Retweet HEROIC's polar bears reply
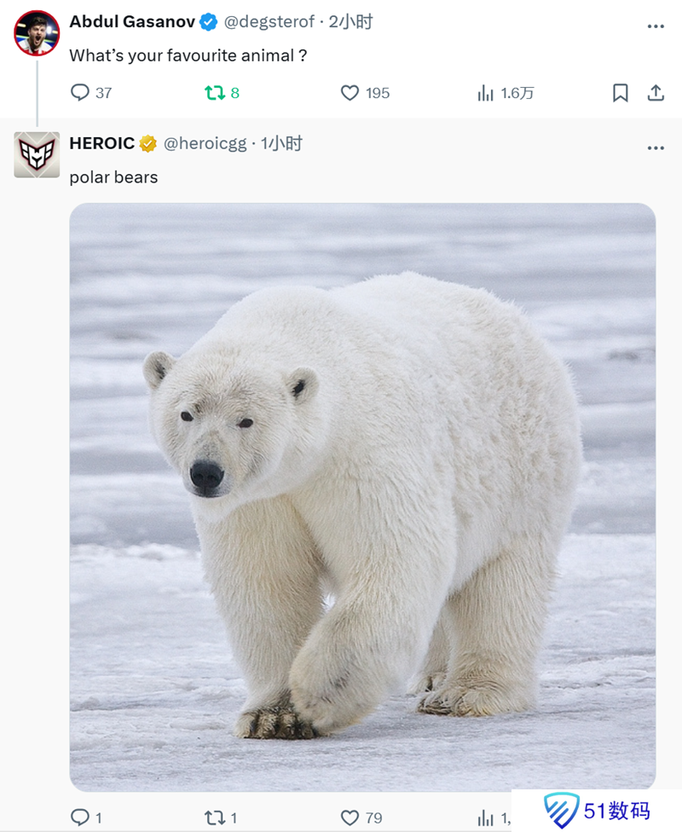 click(x=214, y=818)
